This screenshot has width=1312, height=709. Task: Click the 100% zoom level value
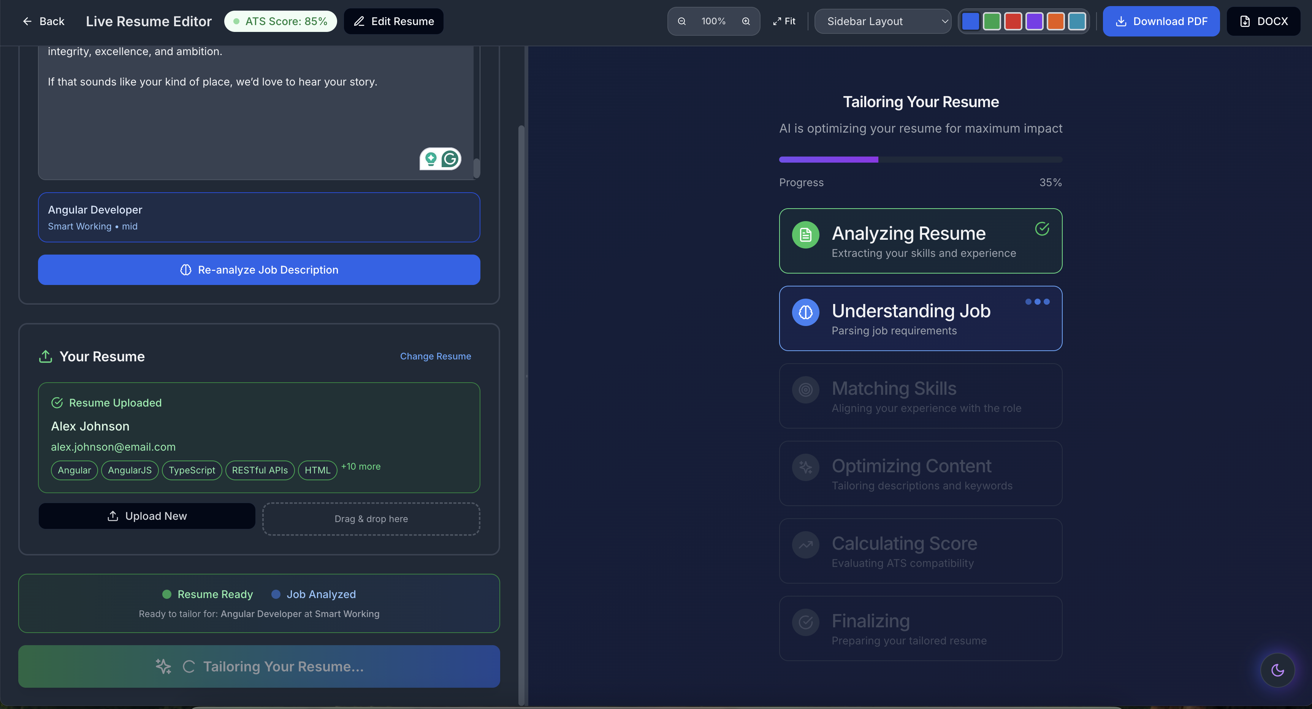713,21
